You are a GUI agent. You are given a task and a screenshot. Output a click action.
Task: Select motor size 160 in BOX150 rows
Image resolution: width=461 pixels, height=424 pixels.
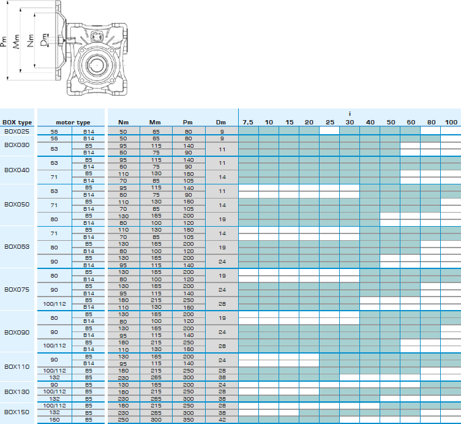click(x=54, y=420)
